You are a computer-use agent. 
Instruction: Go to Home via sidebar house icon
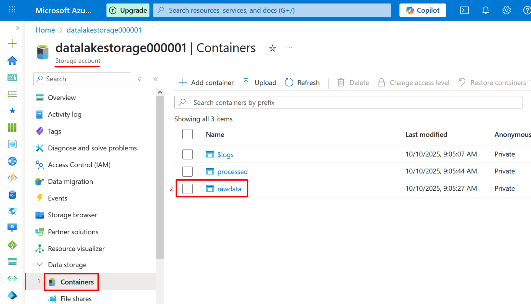pyautogui.click(x=12, y=61)
